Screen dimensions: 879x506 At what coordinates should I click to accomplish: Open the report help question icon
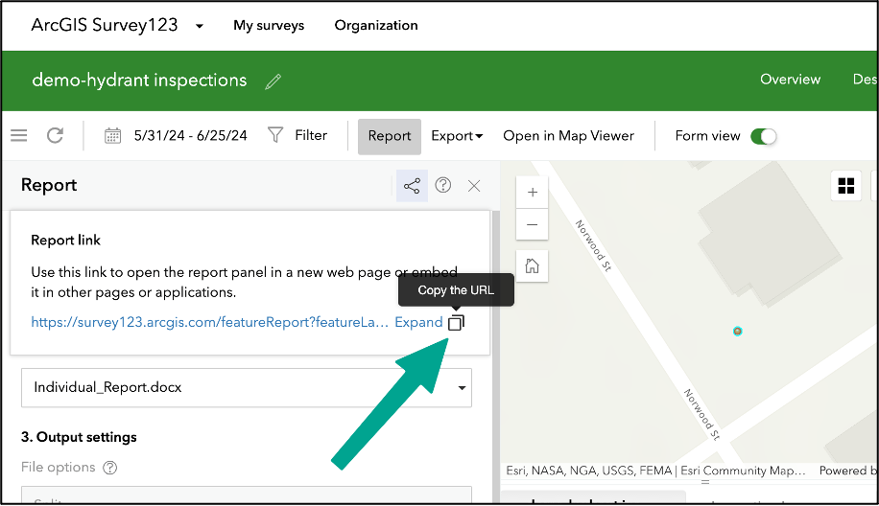tap(443, 186)
